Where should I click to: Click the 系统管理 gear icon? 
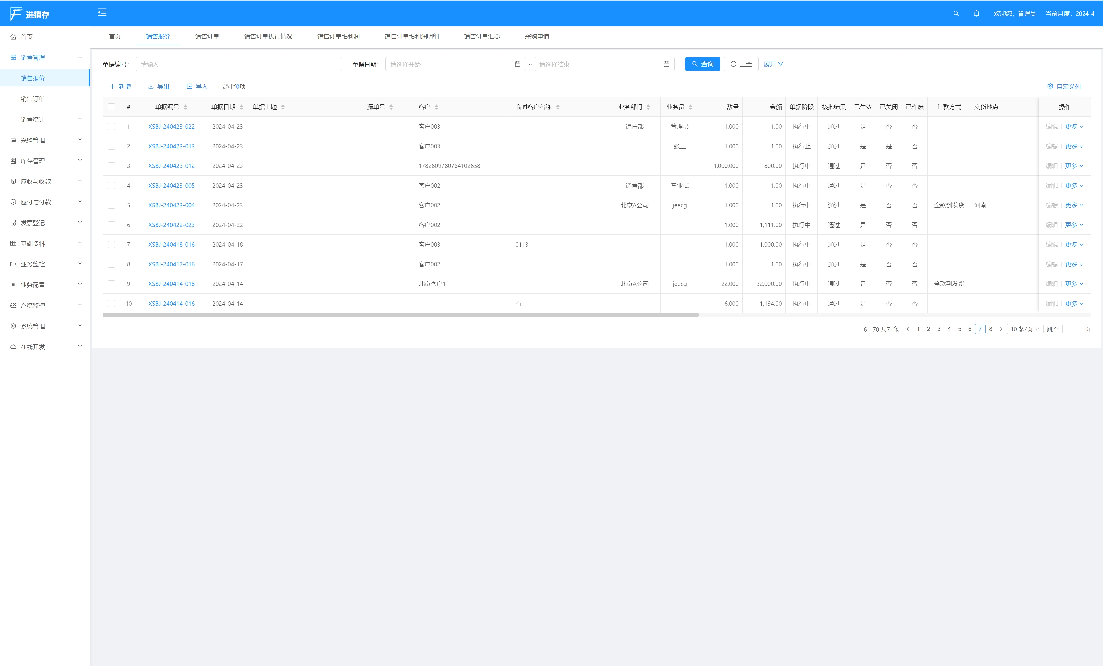coord(14,326)
